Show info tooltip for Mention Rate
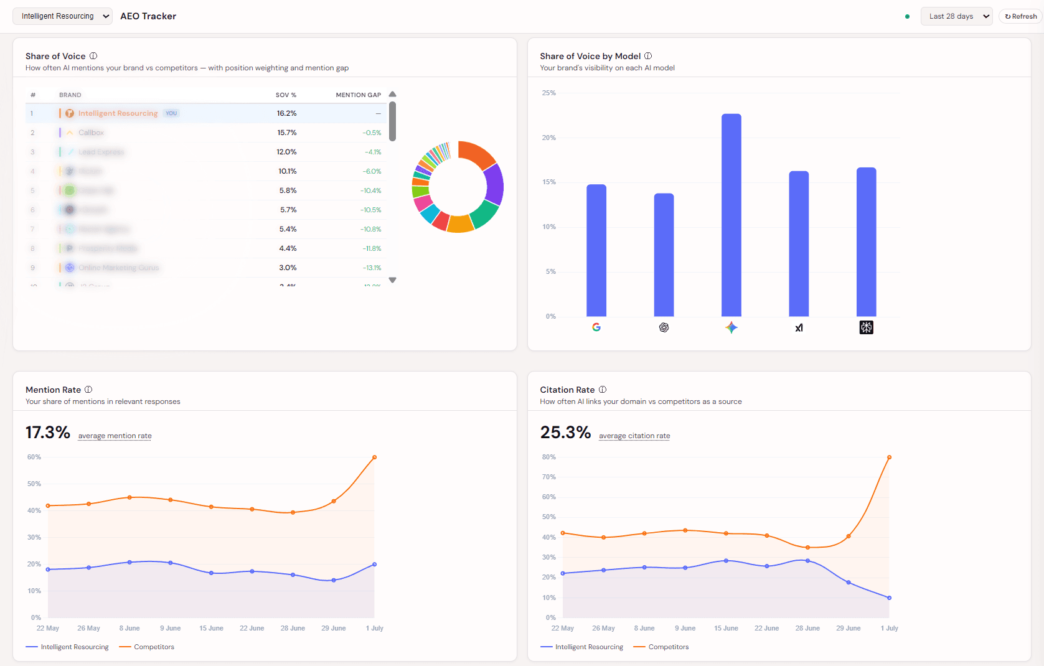The width and height of the screenshot is (1044, 666). click(x=88, y=390)
